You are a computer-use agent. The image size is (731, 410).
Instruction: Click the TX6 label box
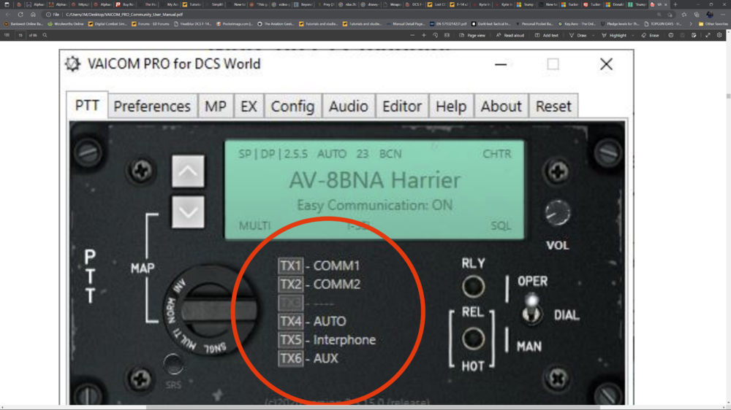(x=290, y=359)
